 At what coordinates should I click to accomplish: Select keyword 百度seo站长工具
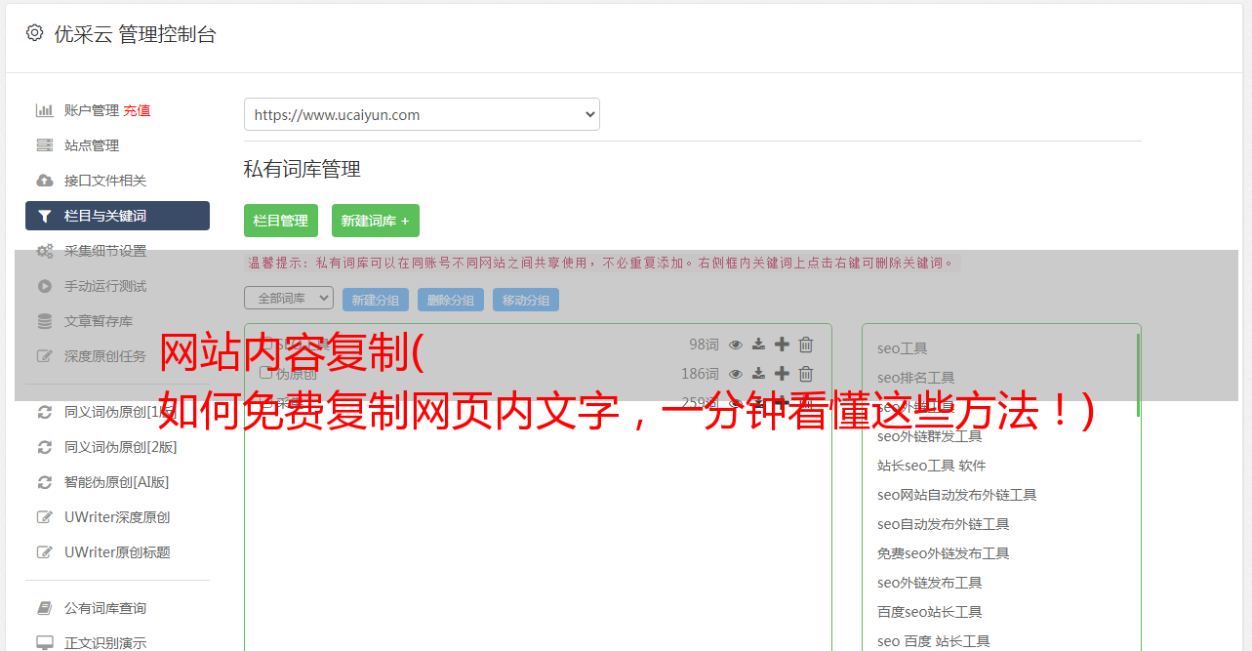930,612
